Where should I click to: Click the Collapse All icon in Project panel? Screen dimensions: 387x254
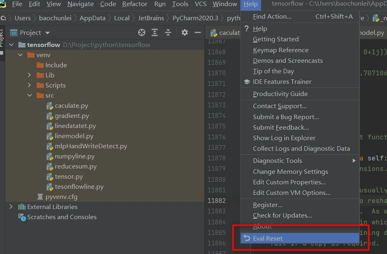tap(167, 32)
